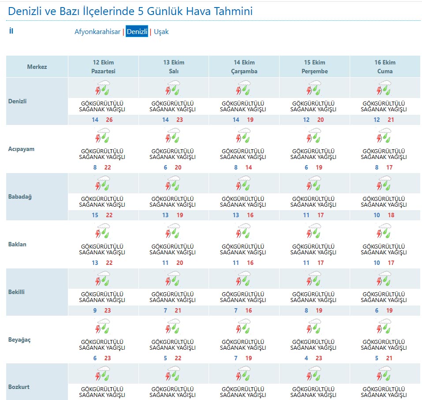The height and width of the screenshot is (400, 422).
Task: Click Beyağaç weather icon for 16 Ekim Cuma
Action: coord(385,326)
